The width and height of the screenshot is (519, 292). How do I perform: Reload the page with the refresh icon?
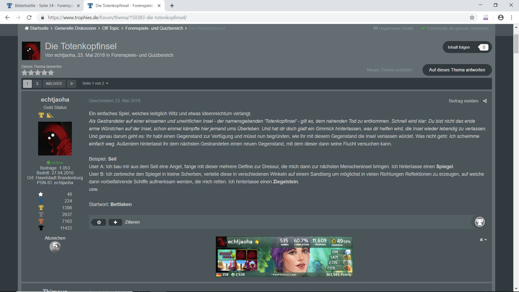click(x=29, y=18)
